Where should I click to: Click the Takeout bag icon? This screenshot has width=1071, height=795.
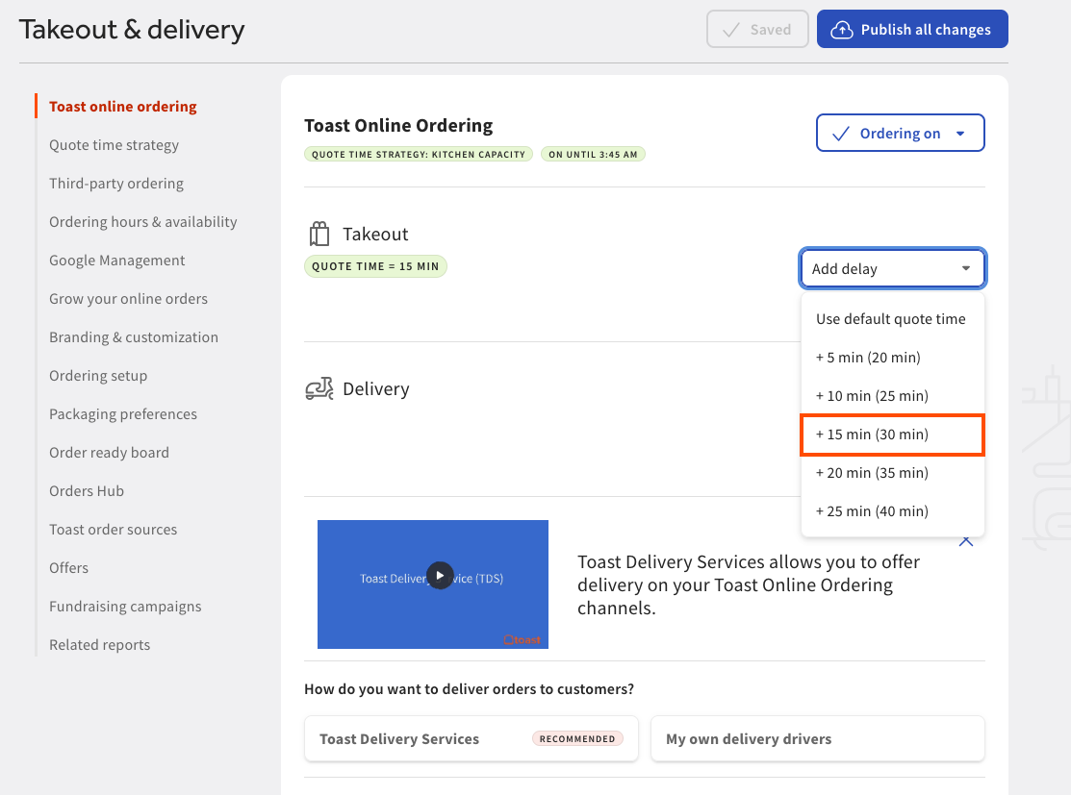(x=319, y=234)
